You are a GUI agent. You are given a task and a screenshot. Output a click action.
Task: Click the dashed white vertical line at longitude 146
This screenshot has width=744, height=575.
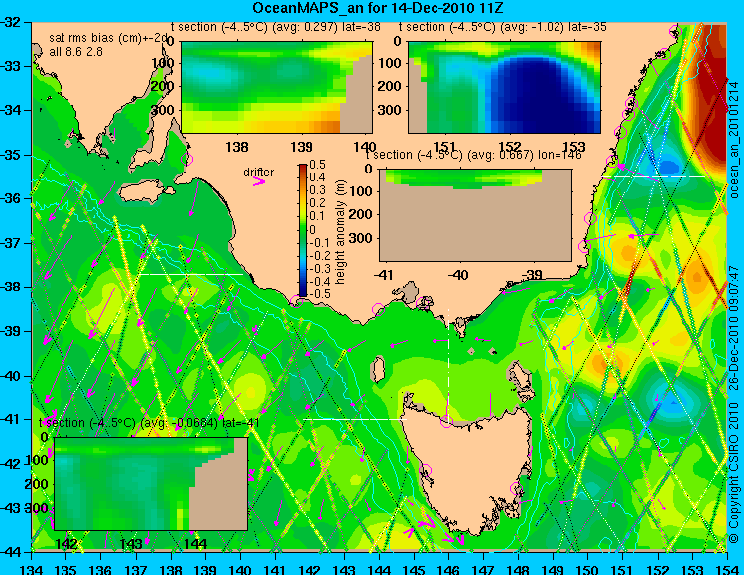[448, 364]
